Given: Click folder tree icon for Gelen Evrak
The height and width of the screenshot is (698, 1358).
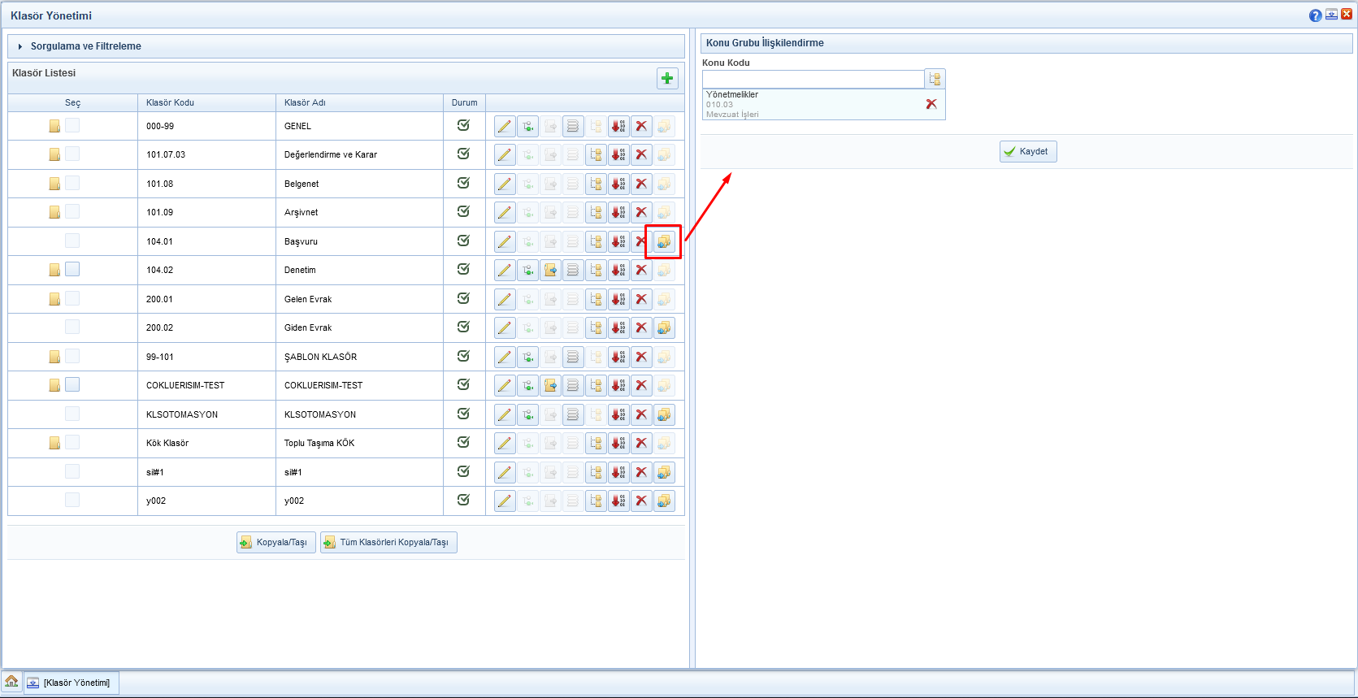Looking at the screenshot, I should coord(596,299).
